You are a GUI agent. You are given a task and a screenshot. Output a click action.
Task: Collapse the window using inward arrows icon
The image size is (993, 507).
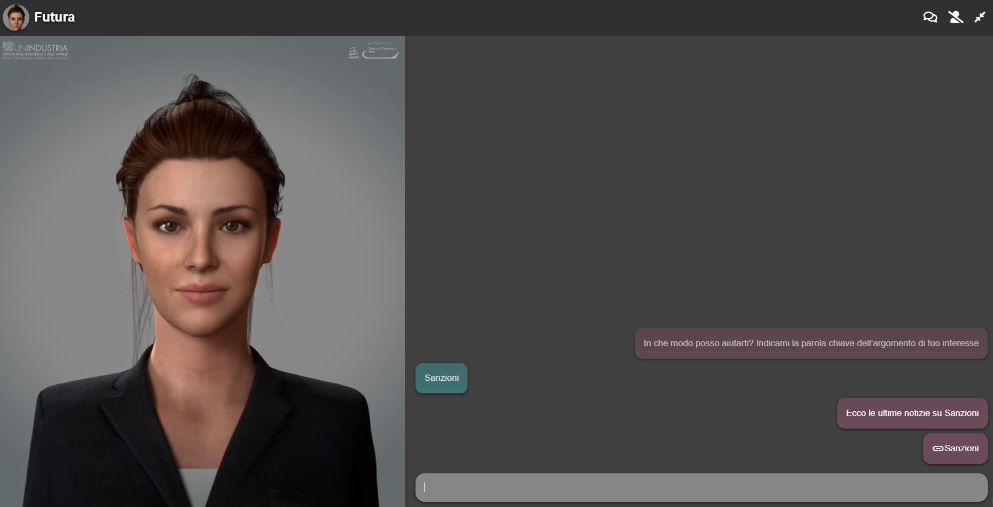979,17
